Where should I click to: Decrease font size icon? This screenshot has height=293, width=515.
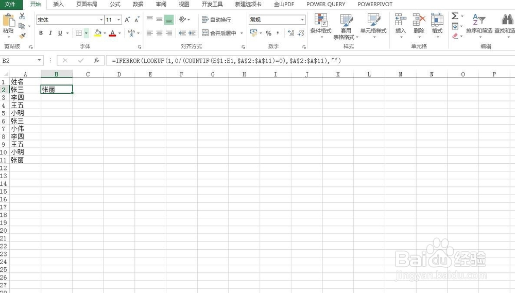click(137, 20)
